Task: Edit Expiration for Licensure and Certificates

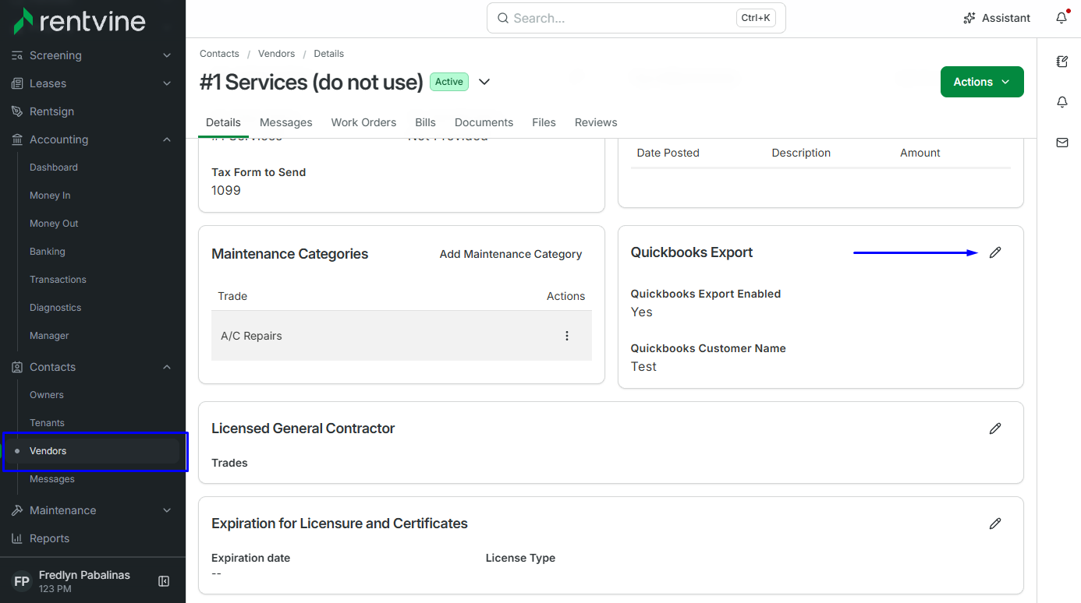Action: click(x=995, y=524)
